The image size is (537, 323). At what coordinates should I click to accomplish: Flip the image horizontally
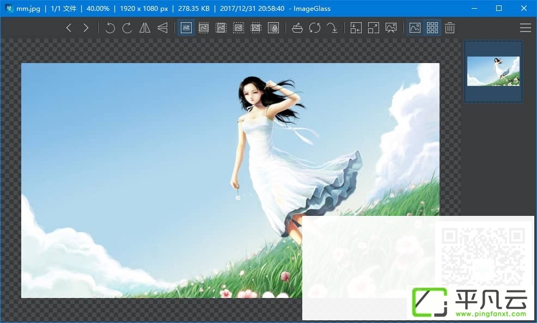pyautogui.click(x=145, y=28)
